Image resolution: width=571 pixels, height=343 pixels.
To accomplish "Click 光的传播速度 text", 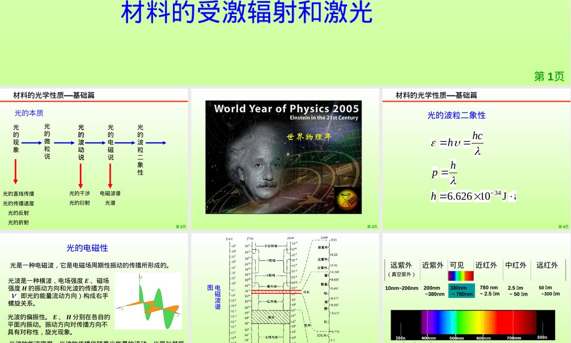I will pos(19,204).
